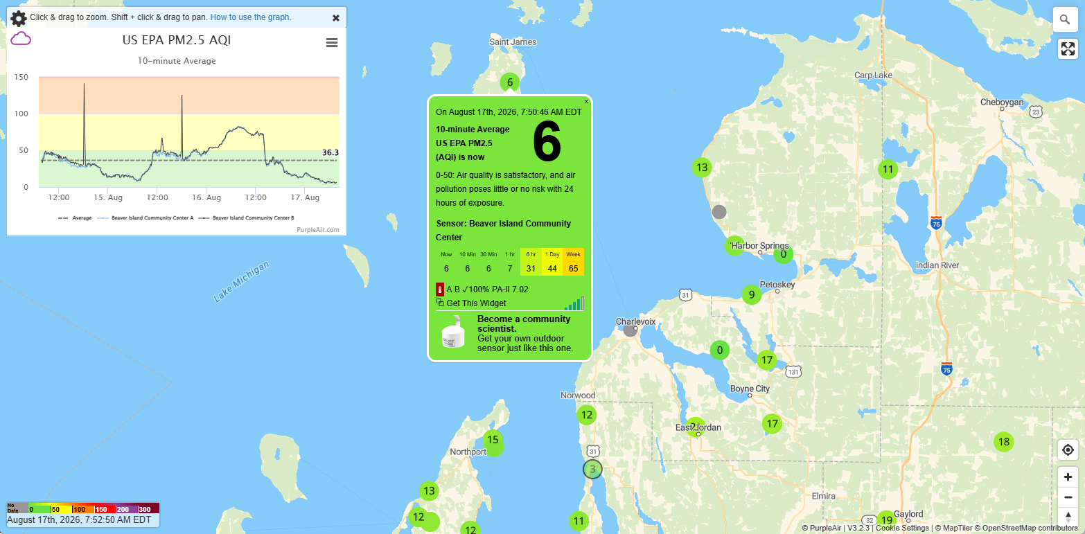The height and width of the screenshot is (534, 1085).
Task: Click the AQI color scale legend bar
Action: point(83,508)
